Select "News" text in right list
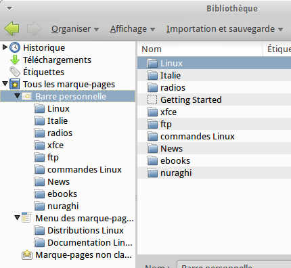This screenshot has height=268, width=291. tap(172, 148)
